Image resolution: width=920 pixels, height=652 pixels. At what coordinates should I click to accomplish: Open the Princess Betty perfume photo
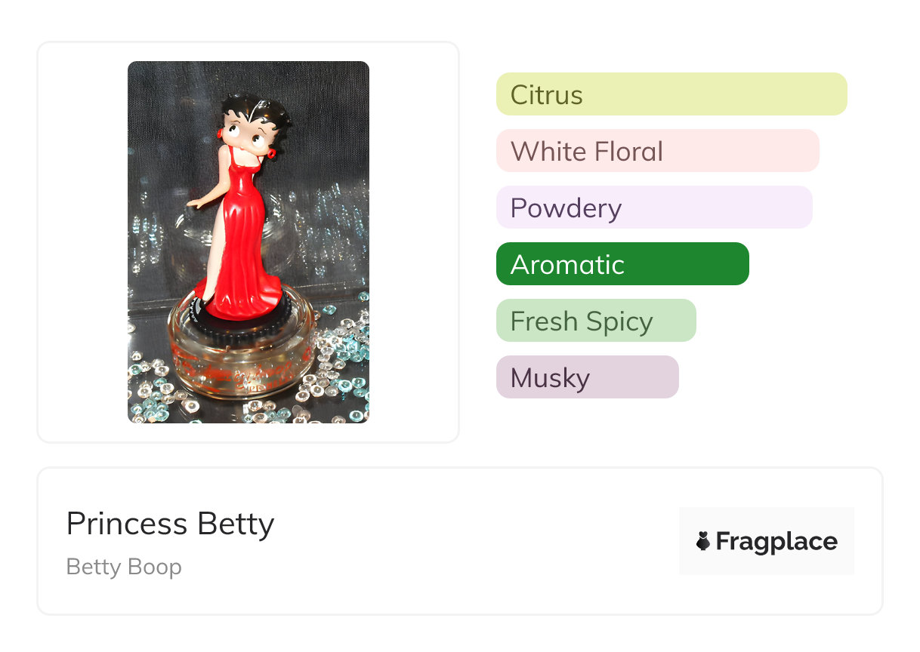(x=248, y=241)
